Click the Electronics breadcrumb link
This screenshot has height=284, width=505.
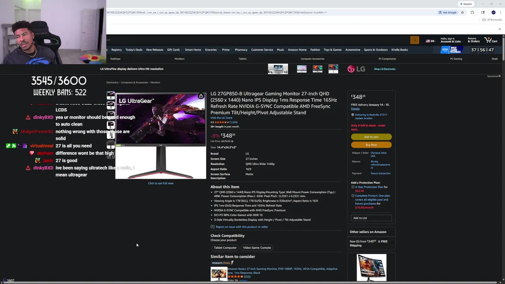tap(112, 82)
